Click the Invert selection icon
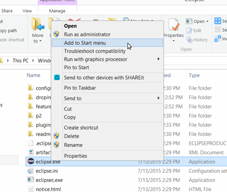 point(218,39)
